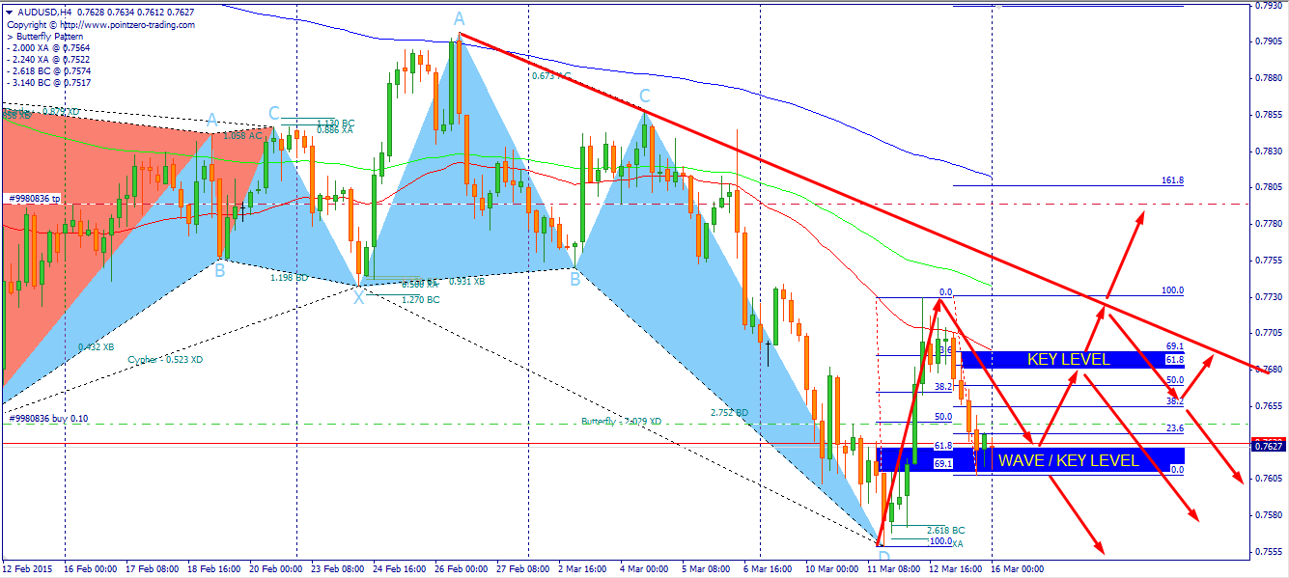1289x578 pixels.
Task: Click the 0.7555 price axis label
Action: point(1269,552)
